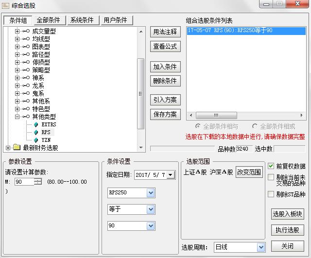Click the 品种数 3240 value field
This screenshot has height=258, width=311.
[244, 149]
